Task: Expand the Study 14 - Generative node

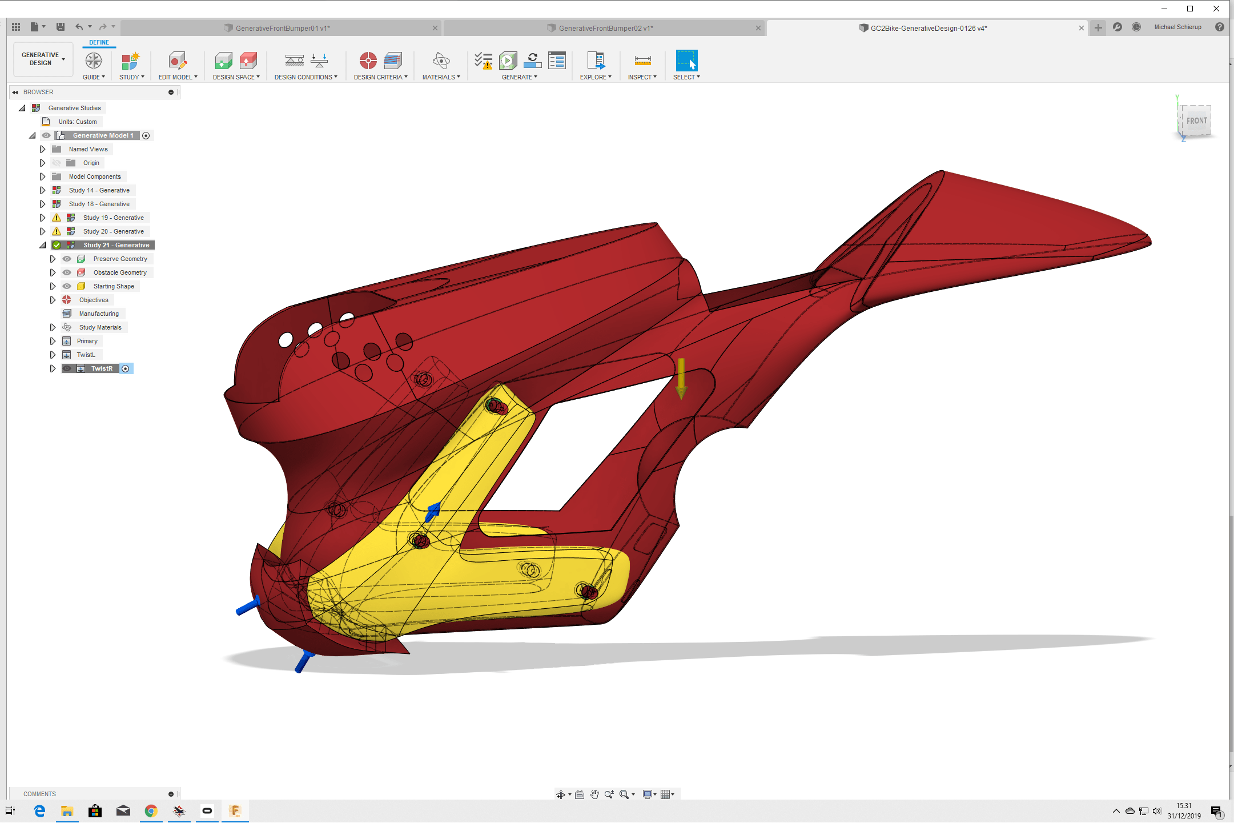Action: pos(42,190)
